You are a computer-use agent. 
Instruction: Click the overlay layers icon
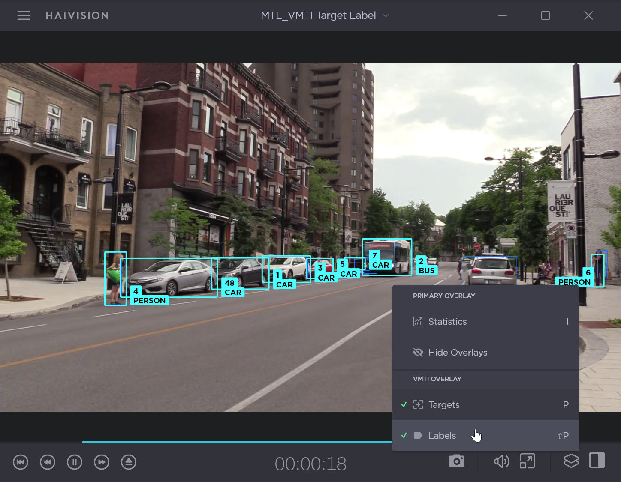pyautogui.click(x=571, y=461)
